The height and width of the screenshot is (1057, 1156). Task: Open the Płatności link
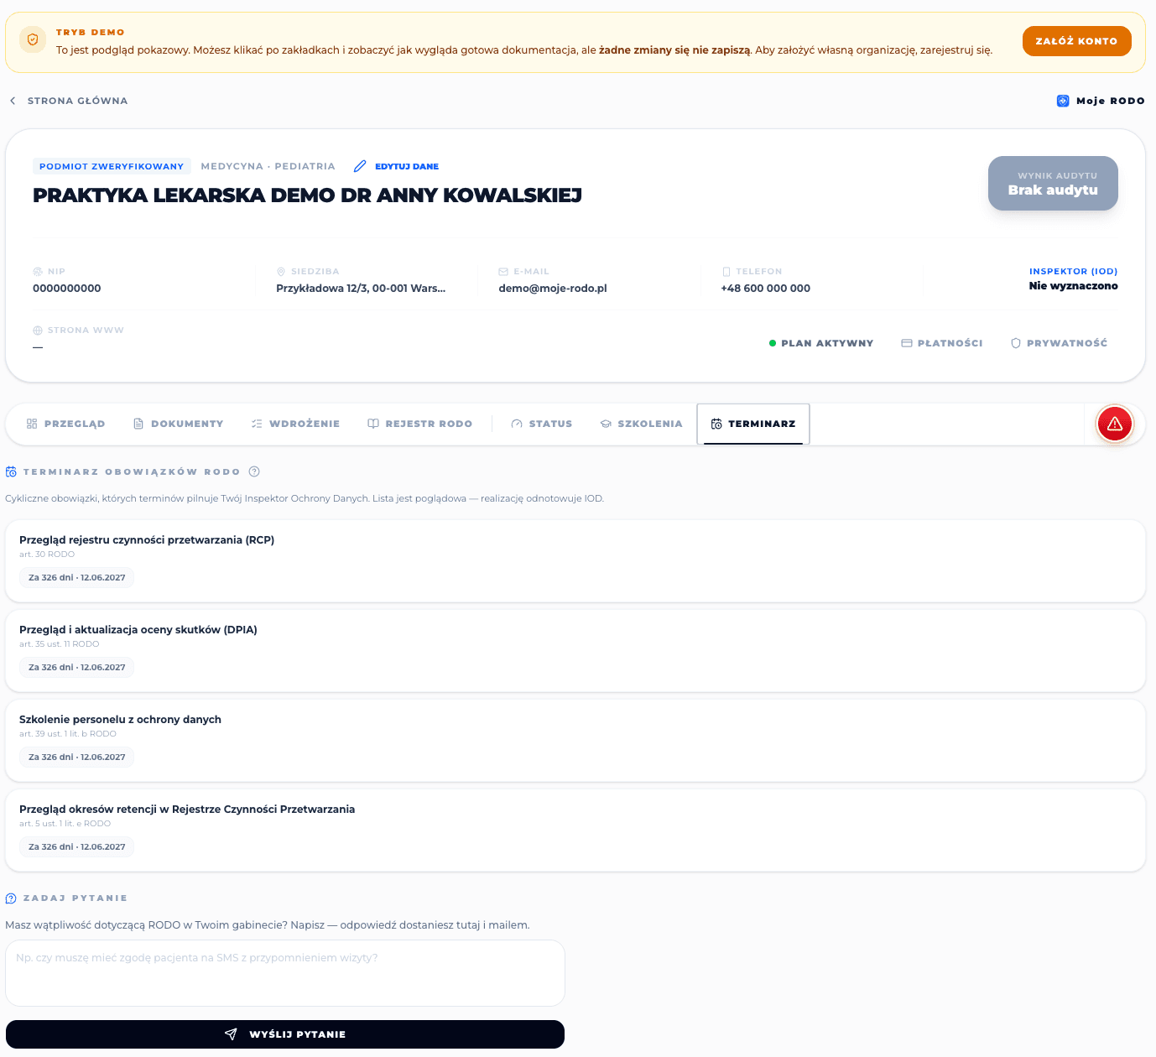click(942, 343)
